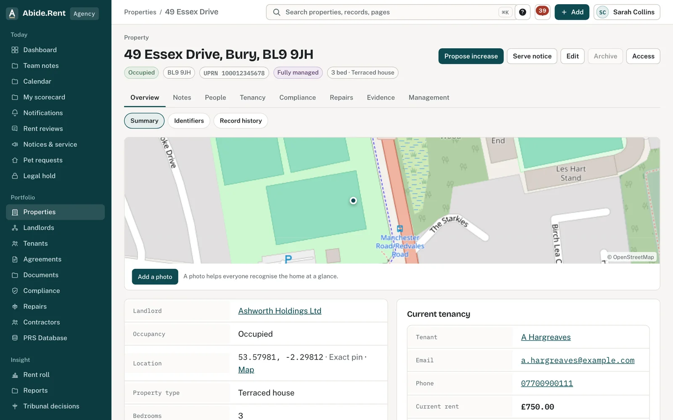Screen dimensions: 673x420
Task: Click the Rent reviews sidebar icon
Action: click(x=15, y=129)
